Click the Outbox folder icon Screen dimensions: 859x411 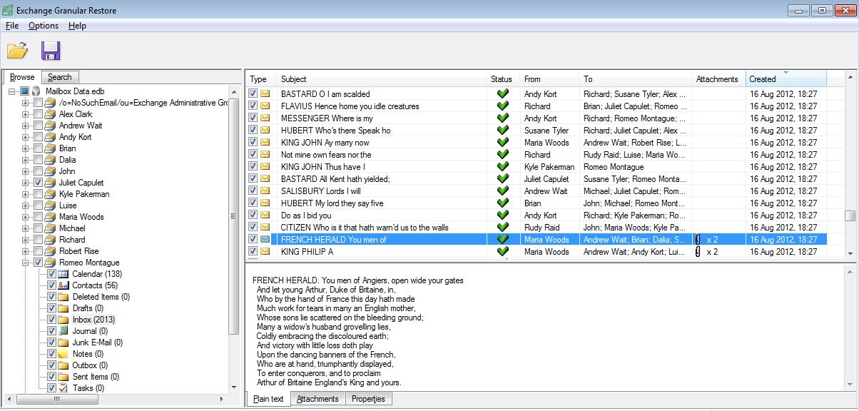pyautogui.click(x=63, y=365)
